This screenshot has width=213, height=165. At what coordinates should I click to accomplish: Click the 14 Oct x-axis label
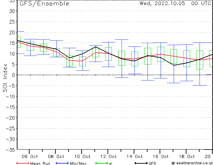[x=135, y=157]
